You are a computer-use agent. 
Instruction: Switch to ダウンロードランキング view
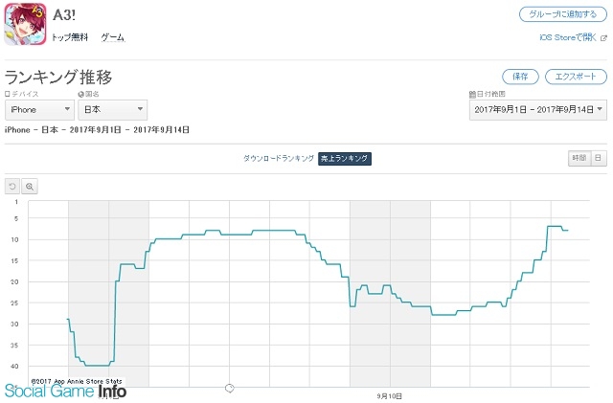click(x=279, y=158)
